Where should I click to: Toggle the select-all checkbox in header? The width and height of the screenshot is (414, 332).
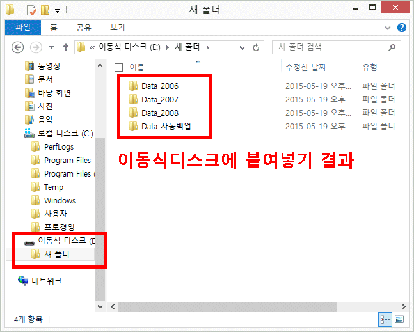118,67
